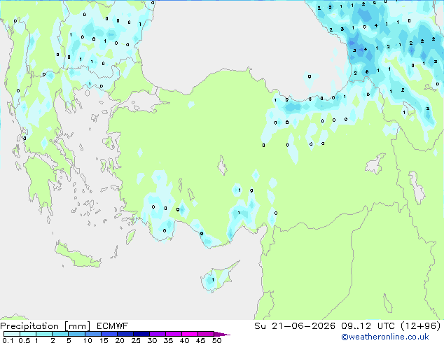The height and width of the screenshot is (343, 444).
Task: Click the Precipitation [mm] title text
Action: pyautogui.click(x=46, y=326)
